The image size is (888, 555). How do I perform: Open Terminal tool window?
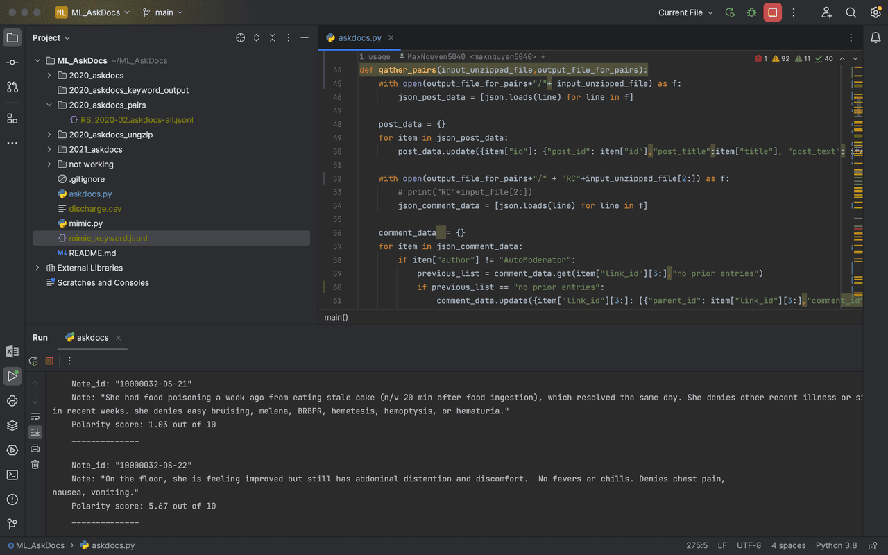click(x=12, y=475)
